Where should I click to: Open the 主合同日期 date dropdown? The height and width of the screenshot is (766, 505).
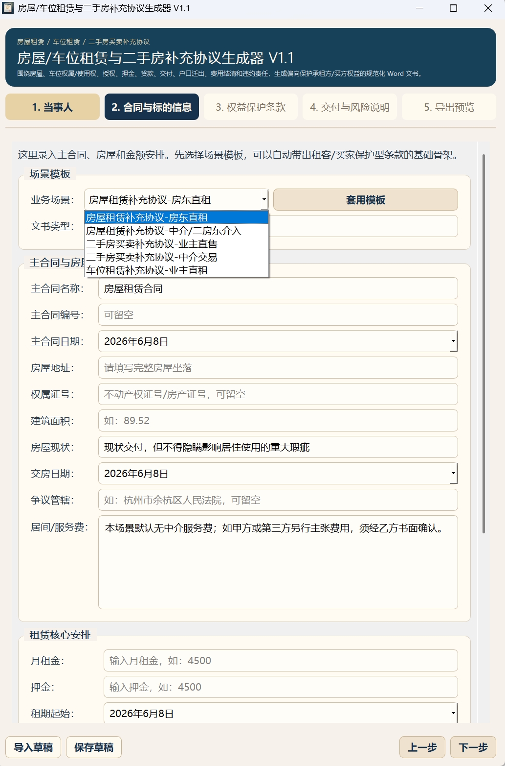(x=453, y=341)
